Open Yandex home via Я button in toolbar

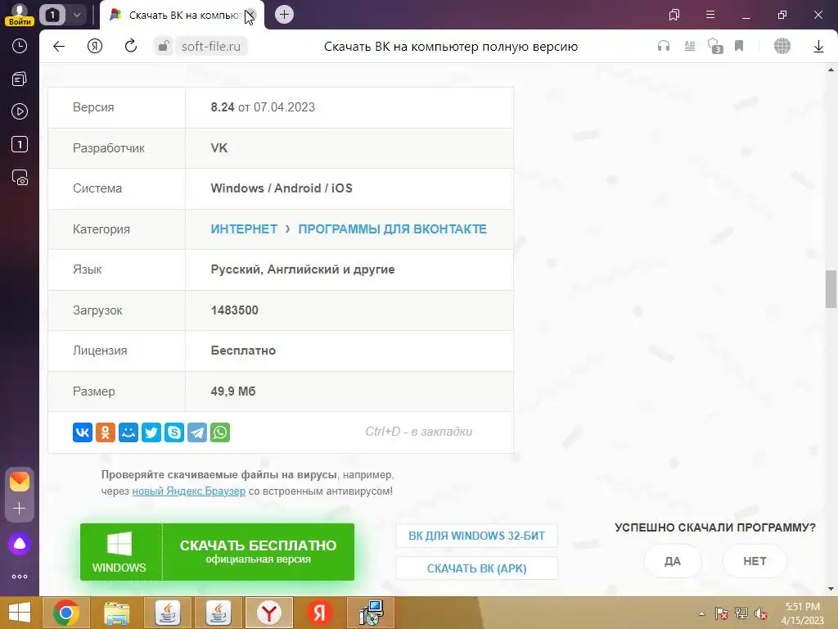[x=95, y=46]
